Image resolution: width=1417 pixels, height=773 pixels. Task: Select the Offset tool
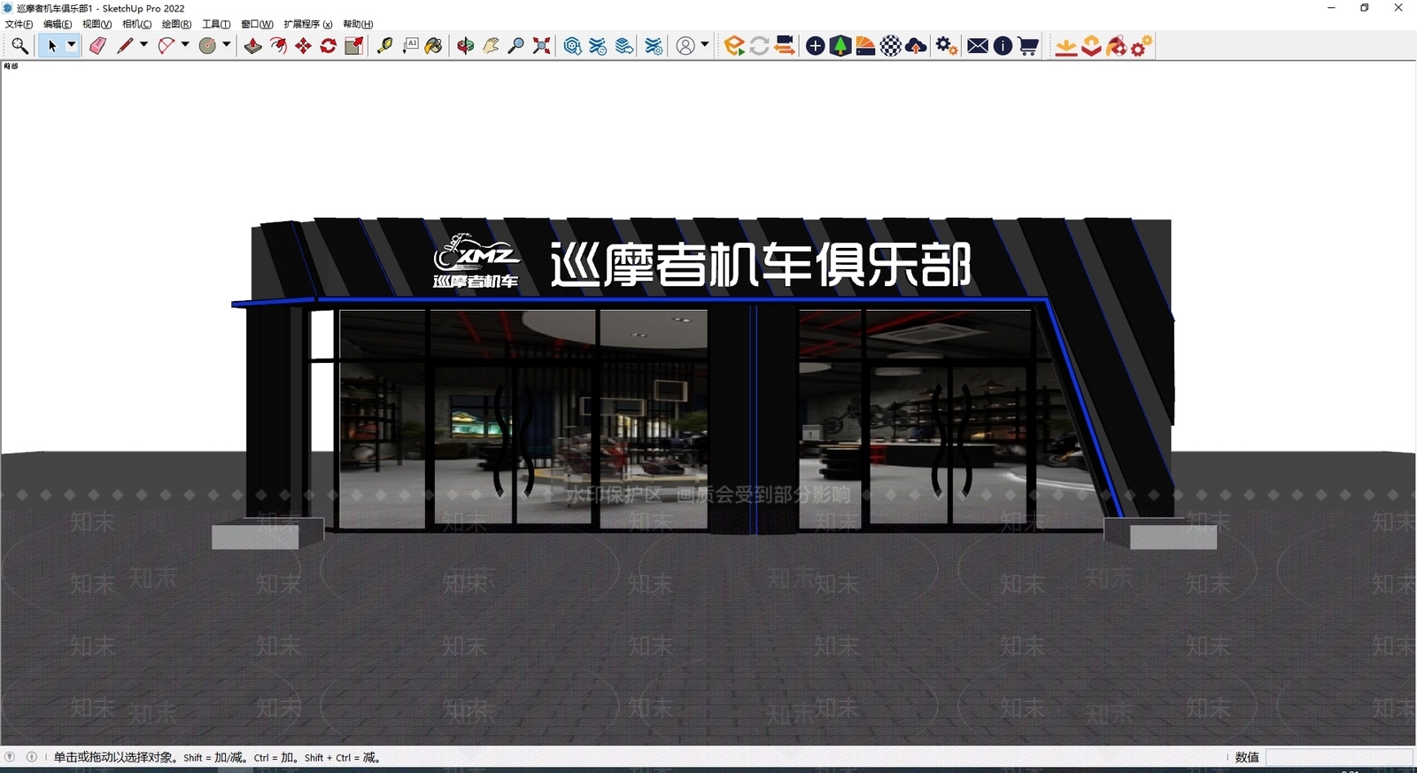[278, 46]
